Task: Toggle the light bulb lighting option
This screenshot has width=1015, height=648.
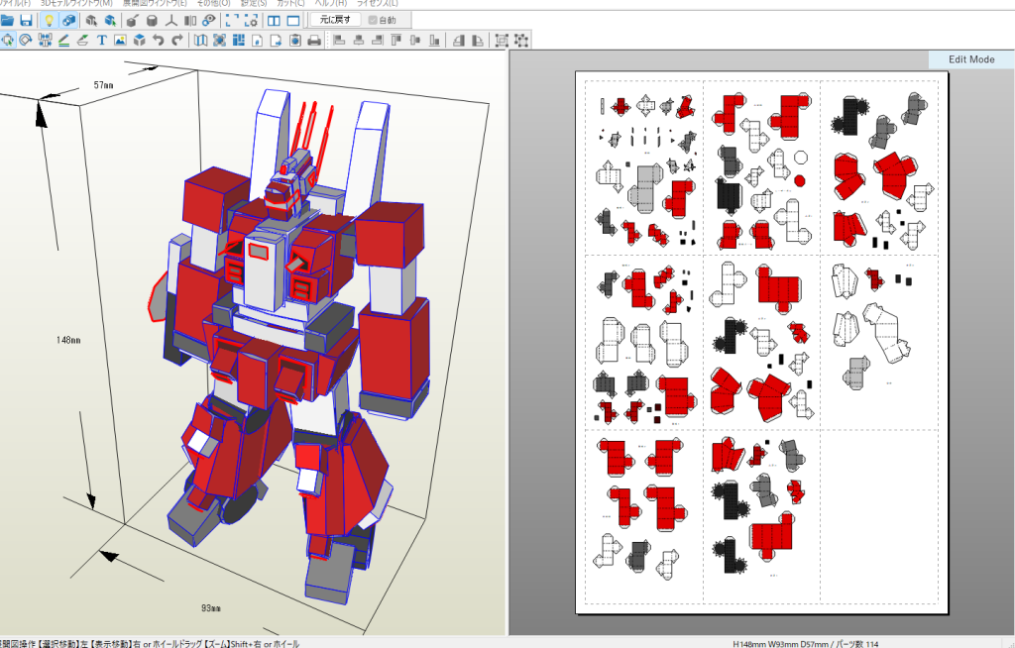Action: (49, 21)
